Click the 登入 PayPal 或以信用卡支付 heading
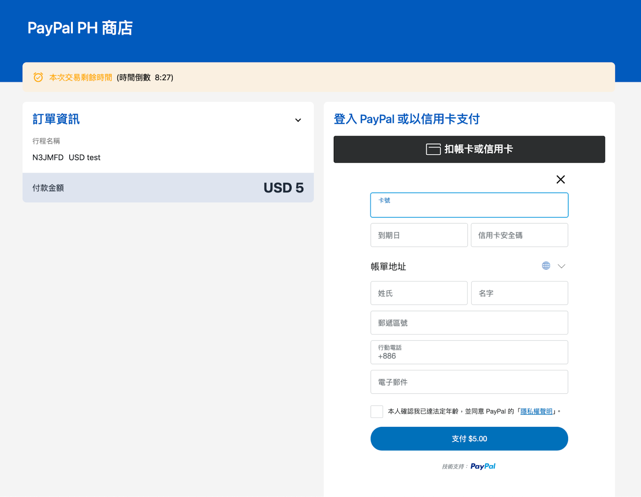This screenshot has height=497, width=641. click(407, 119)
